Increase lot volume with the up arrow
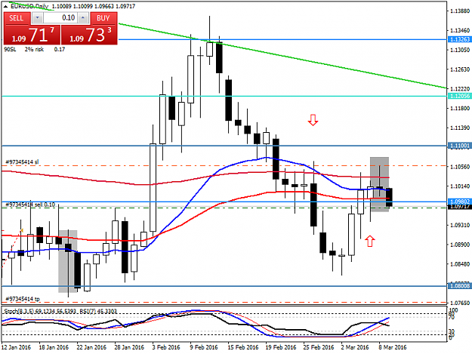472x354 pixels. pyautogui.click(x=83, y=18)
